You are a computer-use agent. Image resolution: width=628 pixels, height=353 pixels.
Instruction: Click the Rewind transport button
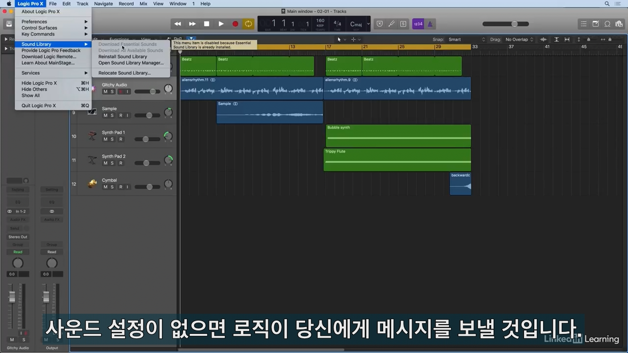178,24
